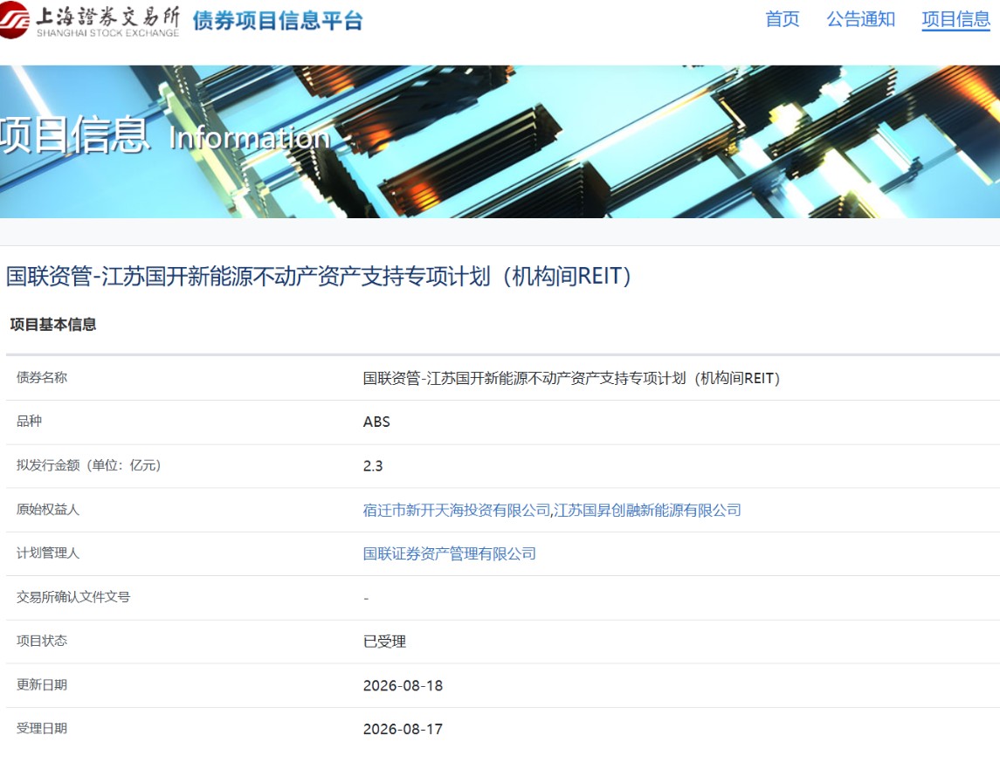Click the 受理日期 row label
Screen dimensions: 1000x762
pos(42,728)
